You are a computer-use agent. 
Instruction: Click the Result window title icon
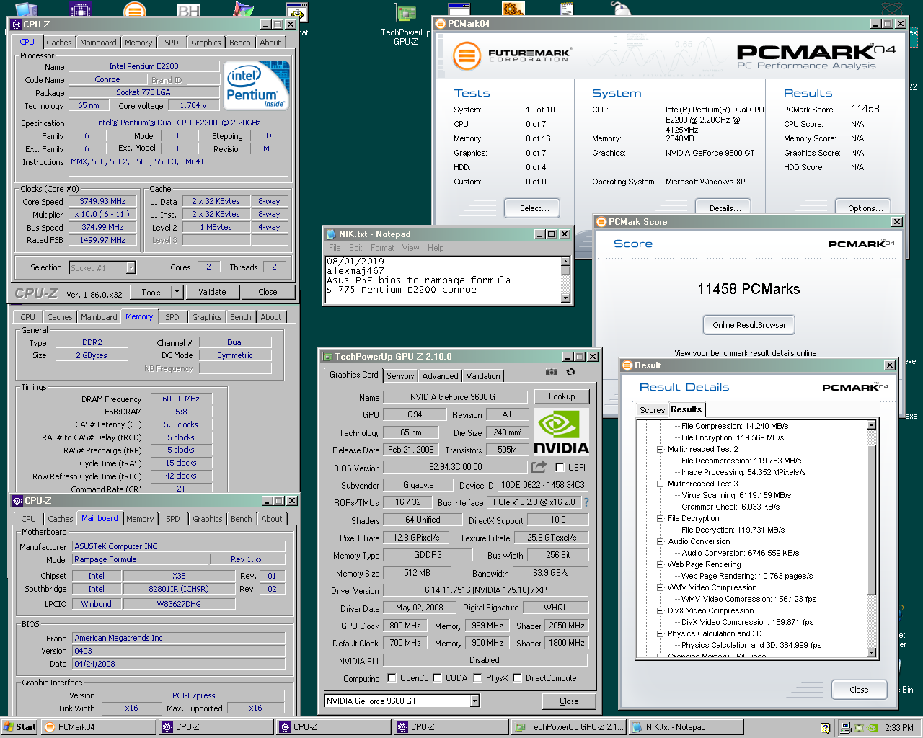[x=627, y=365]
